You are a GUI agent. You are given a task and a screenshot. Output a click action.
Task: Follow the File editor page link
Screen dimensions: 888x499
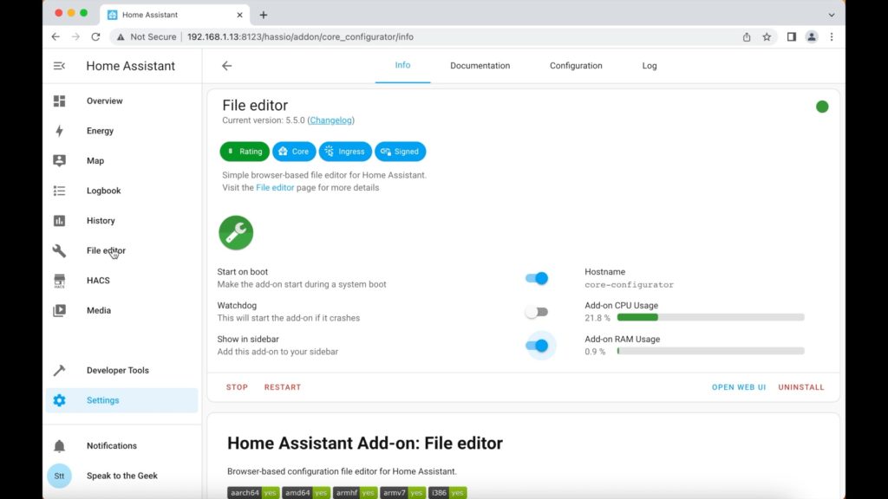(275, 187)
